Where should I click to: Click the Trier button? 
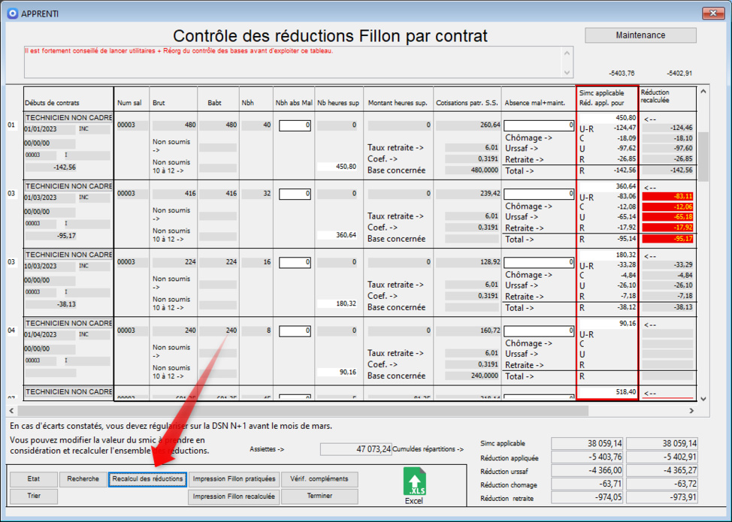point(33,496)
